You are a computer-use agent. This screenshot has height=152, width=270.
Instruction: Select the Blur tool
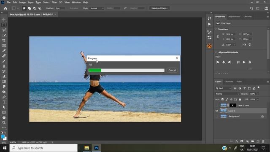click(x=4, y=87)
